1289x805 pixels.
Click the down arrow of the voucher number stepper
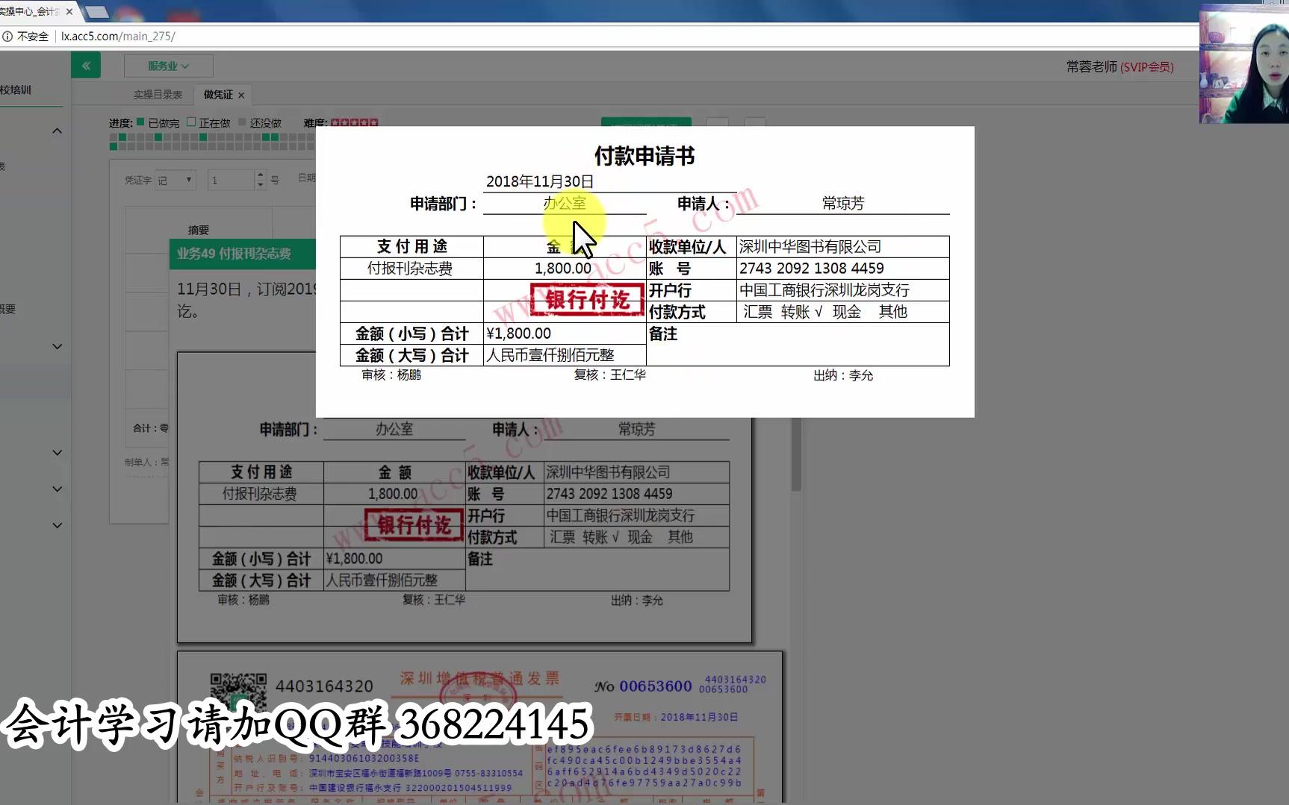click(x=259, y=184)
